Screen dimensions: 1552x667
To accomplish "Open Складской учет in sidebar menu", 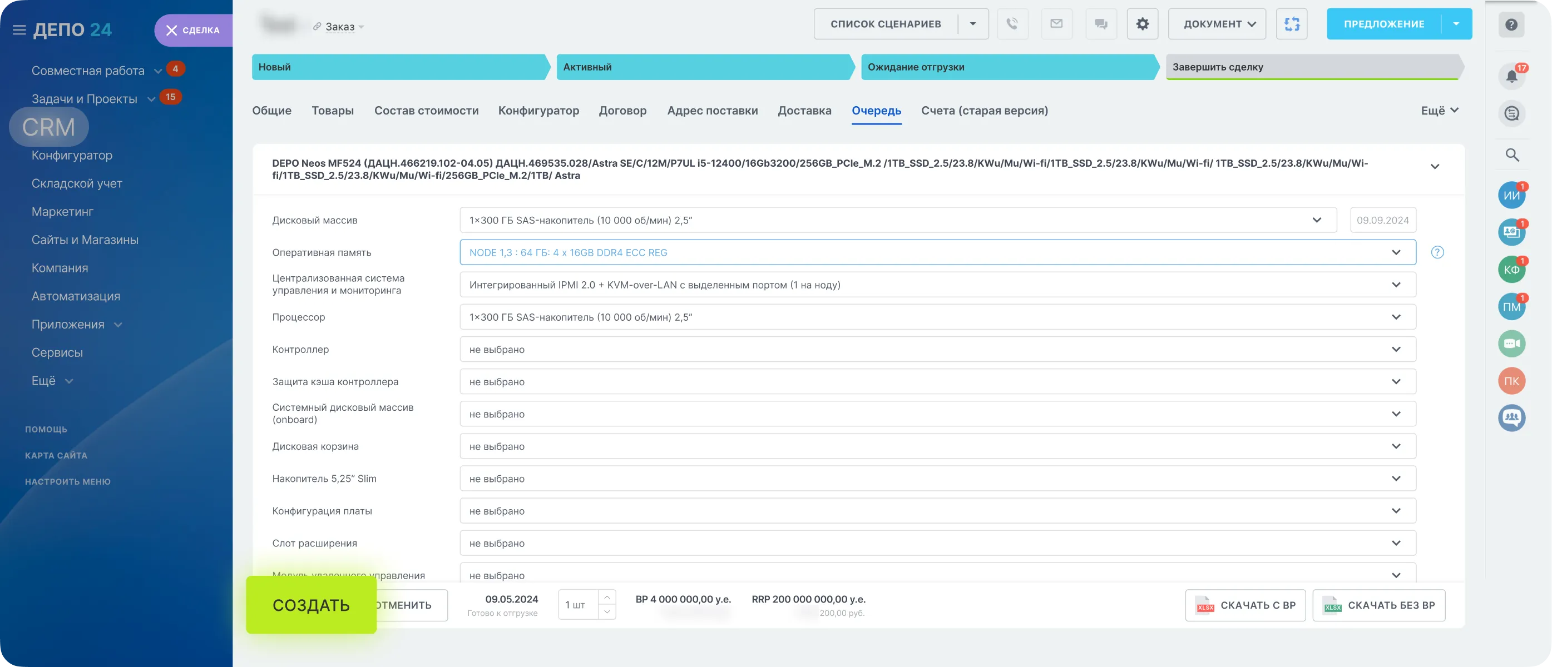I will coord(77,183).
